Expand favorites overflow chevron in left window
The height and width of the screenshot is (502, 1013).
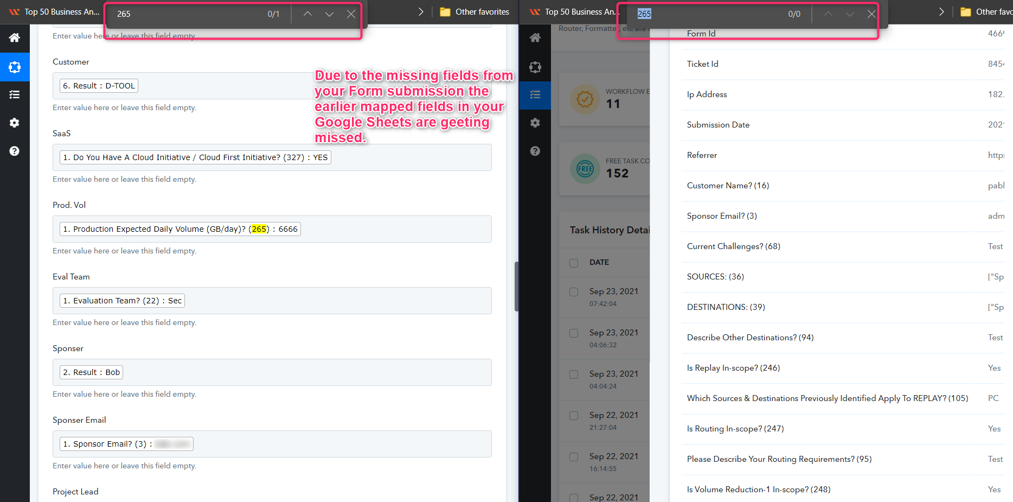point(421,12)
